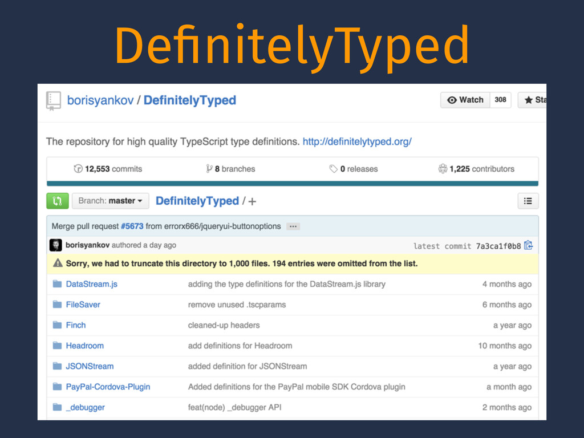Click the releases tag icon

(x=333, y=169)
